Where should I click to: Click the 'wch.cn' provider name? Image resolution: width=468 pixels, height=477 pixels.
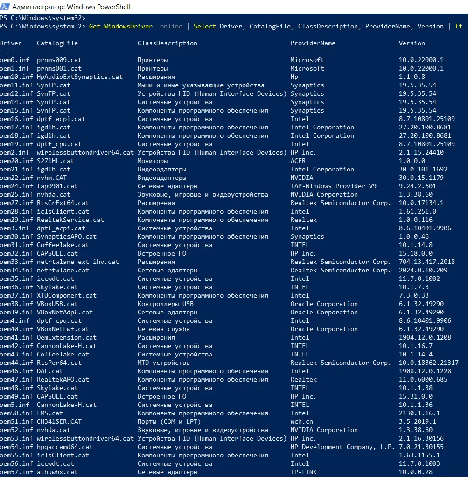click(302, 422)
